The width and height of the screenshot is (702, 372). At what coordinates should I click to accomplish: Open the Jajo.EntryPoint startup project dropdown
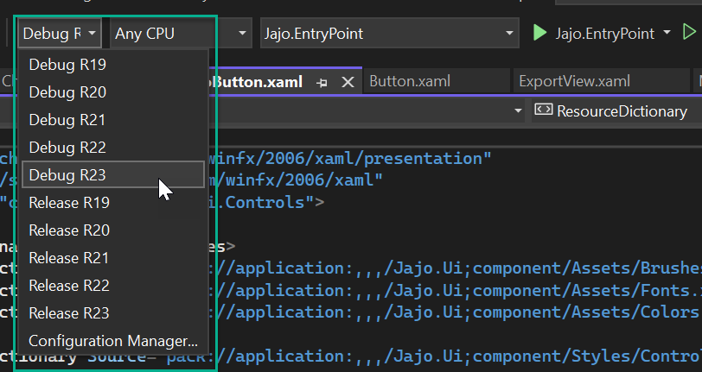click(x=390, y=33)
